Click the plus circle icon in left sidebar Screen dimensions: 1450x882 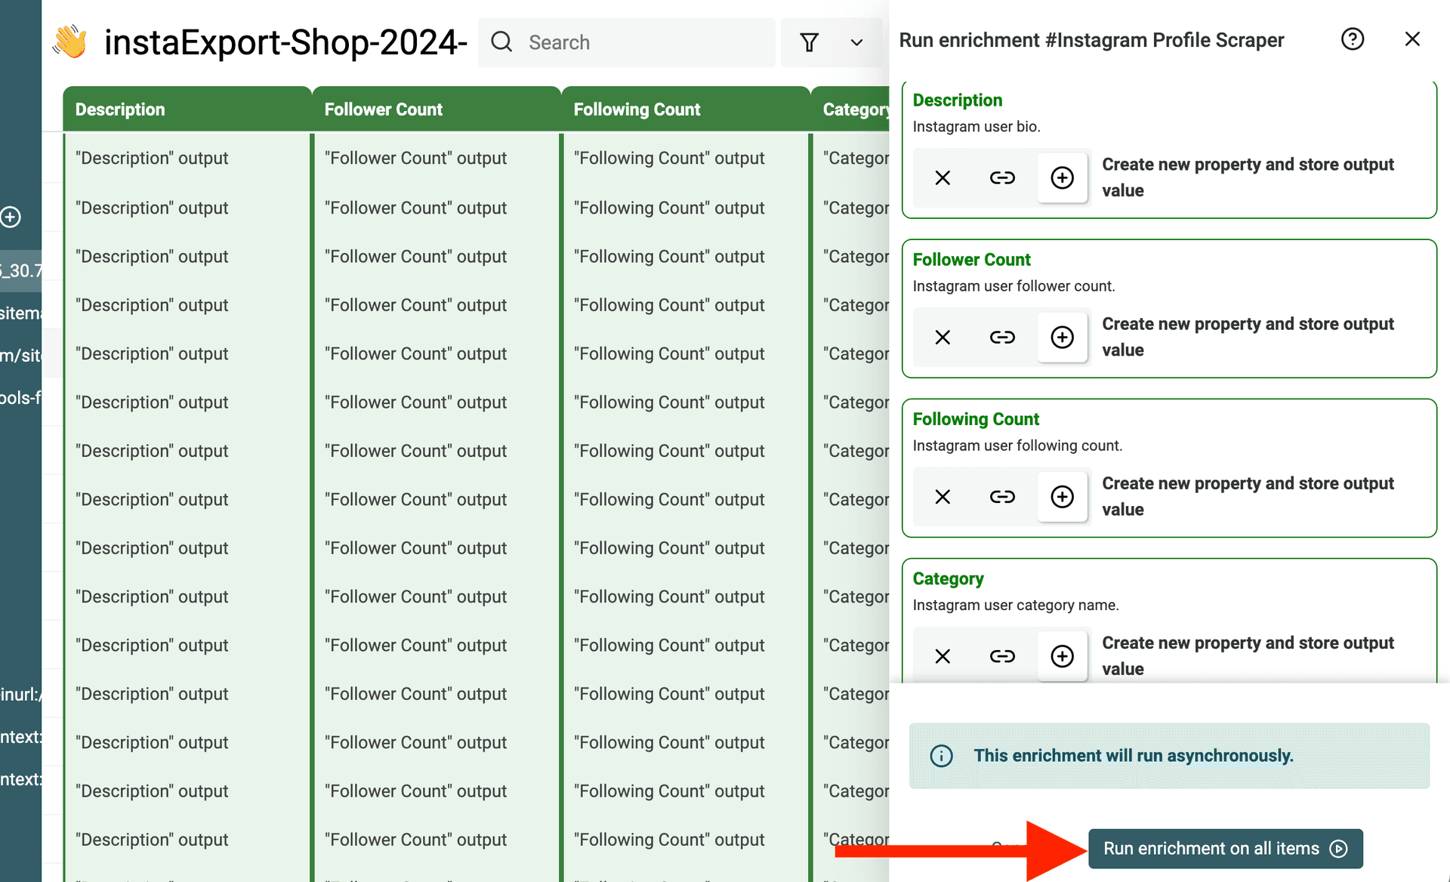tap(11, 217)
